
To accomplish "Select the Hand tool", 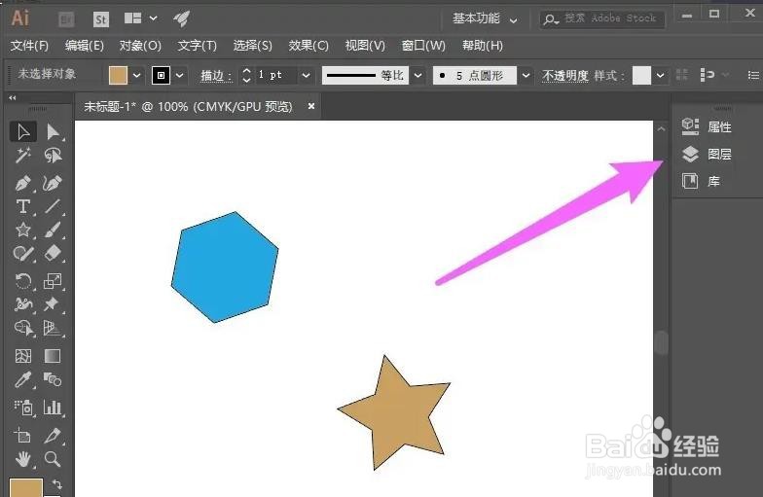I will [23, 459].
